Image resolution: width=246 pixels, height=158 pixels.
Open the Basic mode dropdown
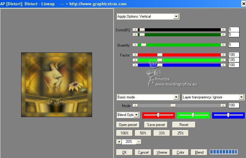[148, 97]
